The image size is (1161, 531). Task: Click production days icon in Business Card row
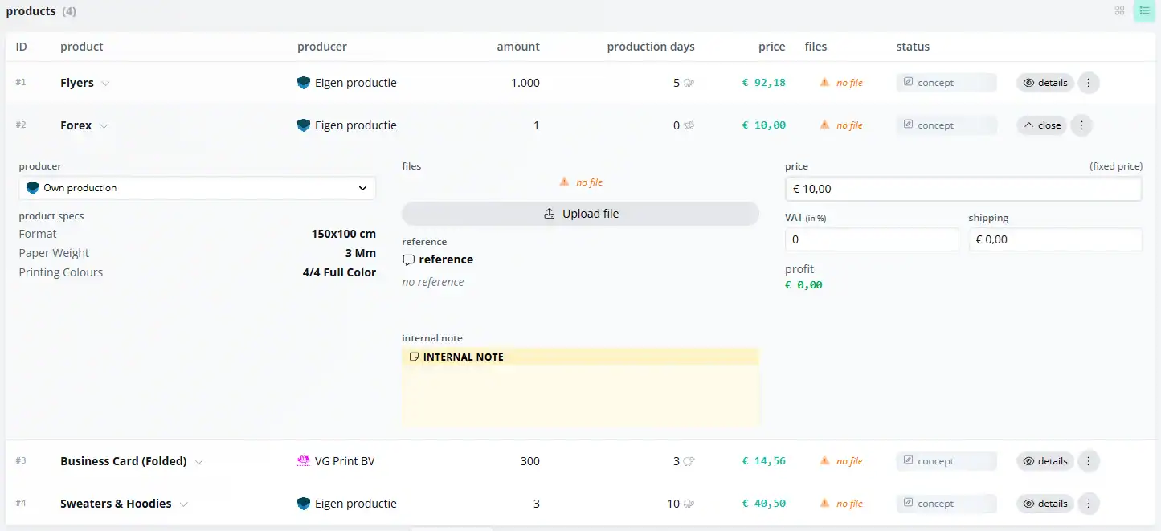click(689, 461)
